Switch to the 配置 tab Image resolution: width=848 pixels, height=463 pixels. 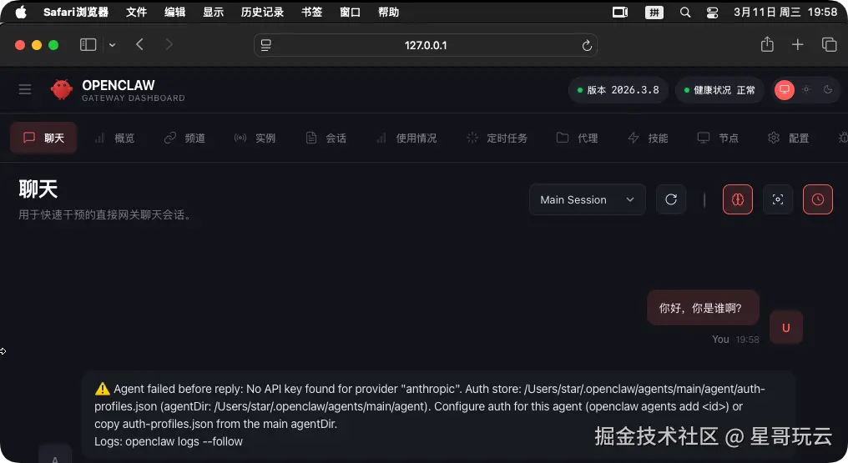click(x=788, y=138)
